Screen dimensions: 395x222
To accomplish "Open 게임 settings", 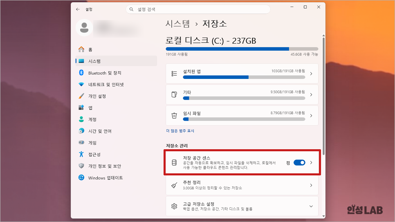I will (x=117, y=143).
